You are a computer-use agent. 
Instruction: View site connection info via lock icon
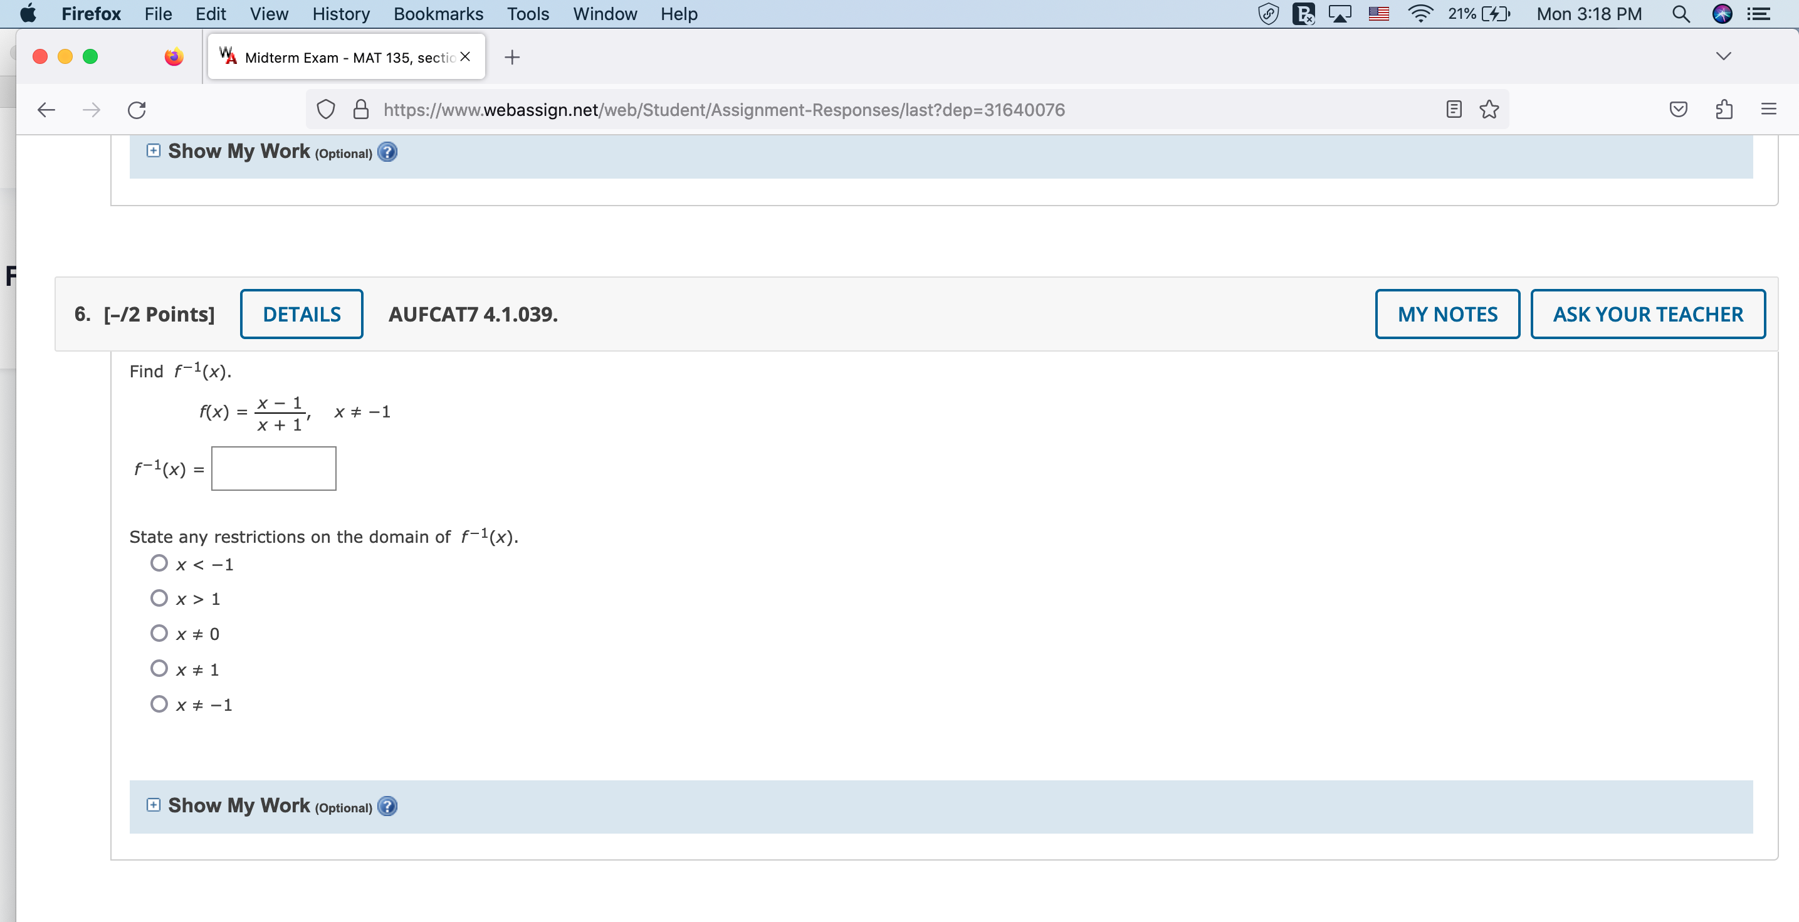pyautogui.click(x=360, y=110)
